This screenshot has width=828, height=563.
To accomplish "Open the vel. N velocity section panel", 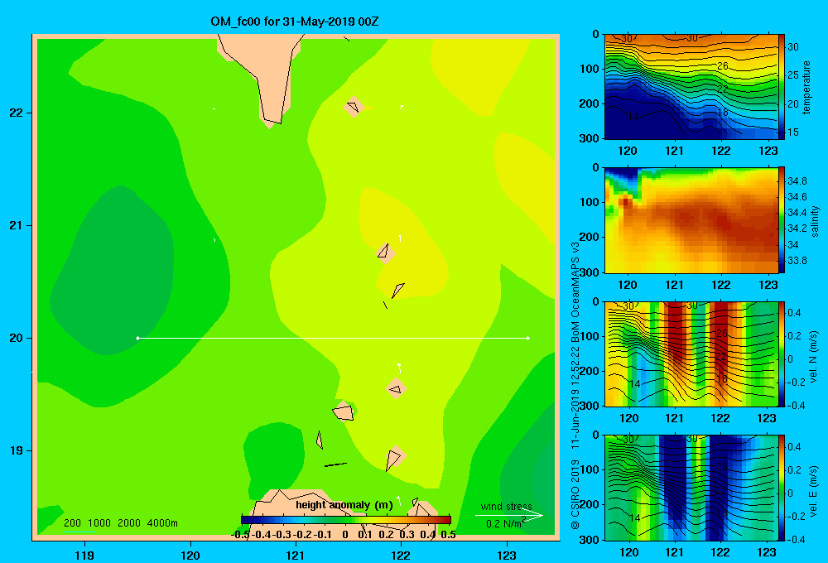I will click(x=691, y=354).
